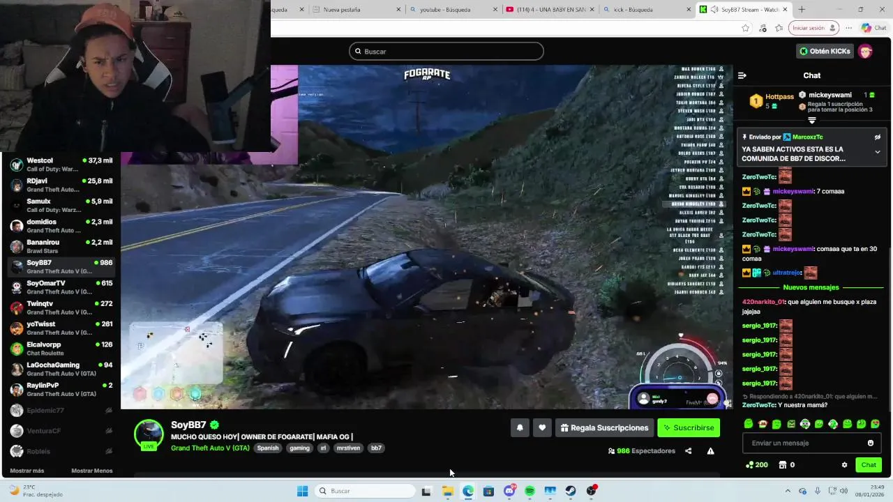
Task: Click mickeyswami username in chat
Action: point(793,191)
